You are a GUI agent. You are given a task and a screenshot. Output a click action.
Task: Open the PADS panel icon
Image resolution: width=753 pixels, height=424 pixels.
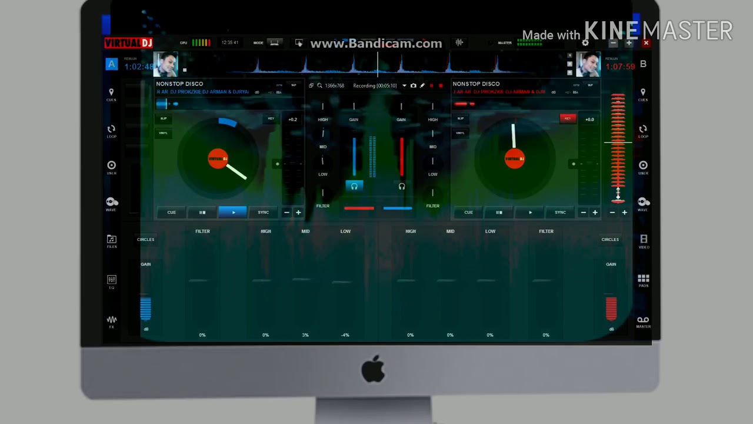point(644,281)
